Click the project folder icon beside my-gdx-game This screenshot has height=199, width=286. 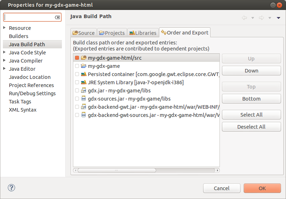click(x=84, y=66)
